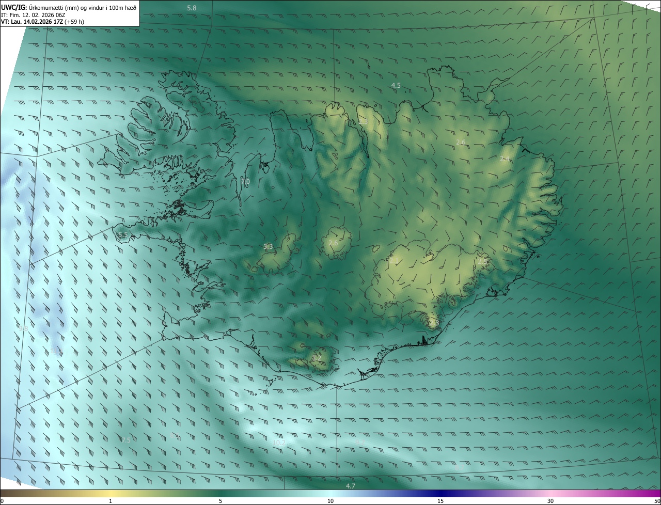The width and height of the screenshot is (661, 505).
Task: Click the '30' tick label on the scale
Action: 550,501
